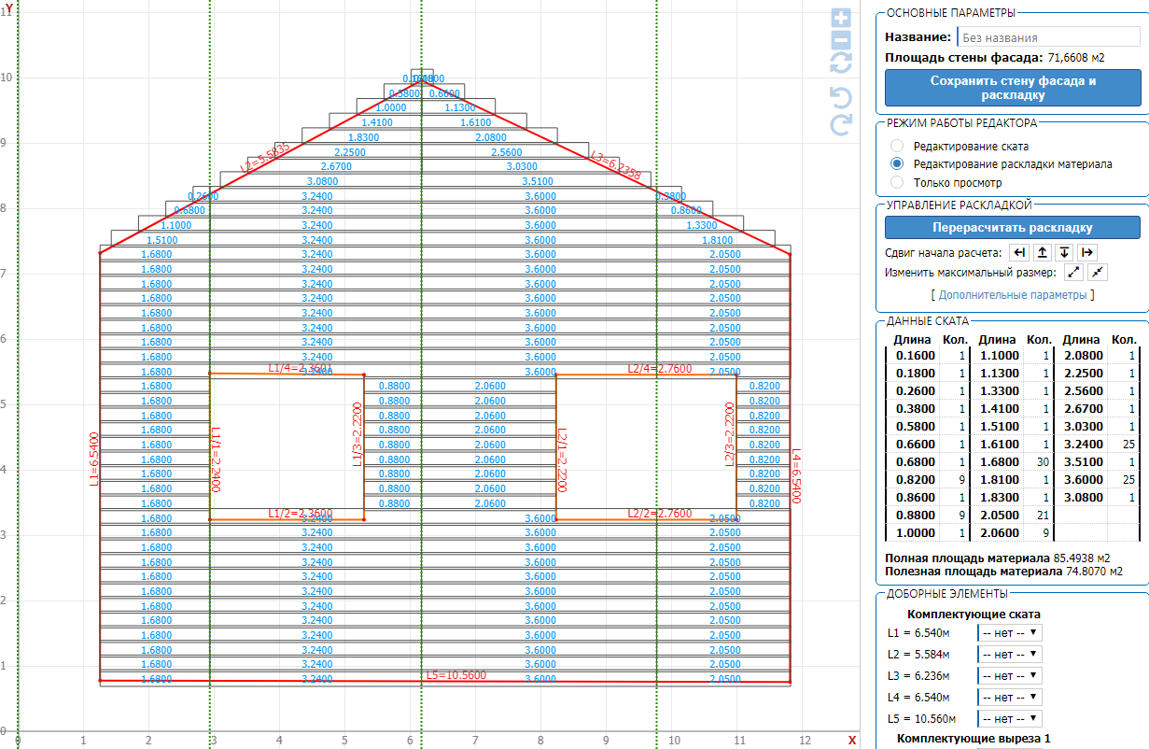
Task: Decrease the maximum size with shrink icon
Action: [x=1098, y=273]
